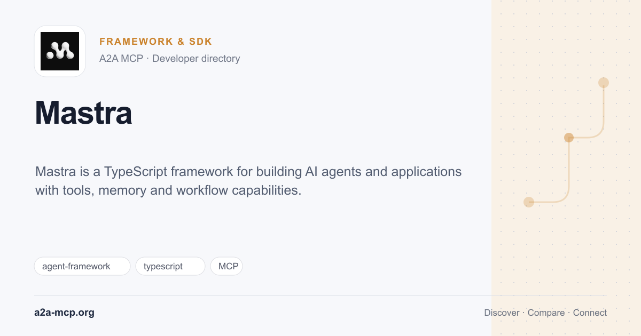
Task: Select the agent-framework tag
Action: [x=82, y=266]
